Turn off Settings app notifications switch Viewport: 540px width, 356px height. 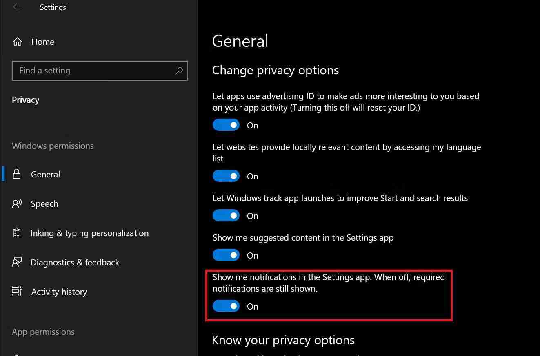(226, 306)
